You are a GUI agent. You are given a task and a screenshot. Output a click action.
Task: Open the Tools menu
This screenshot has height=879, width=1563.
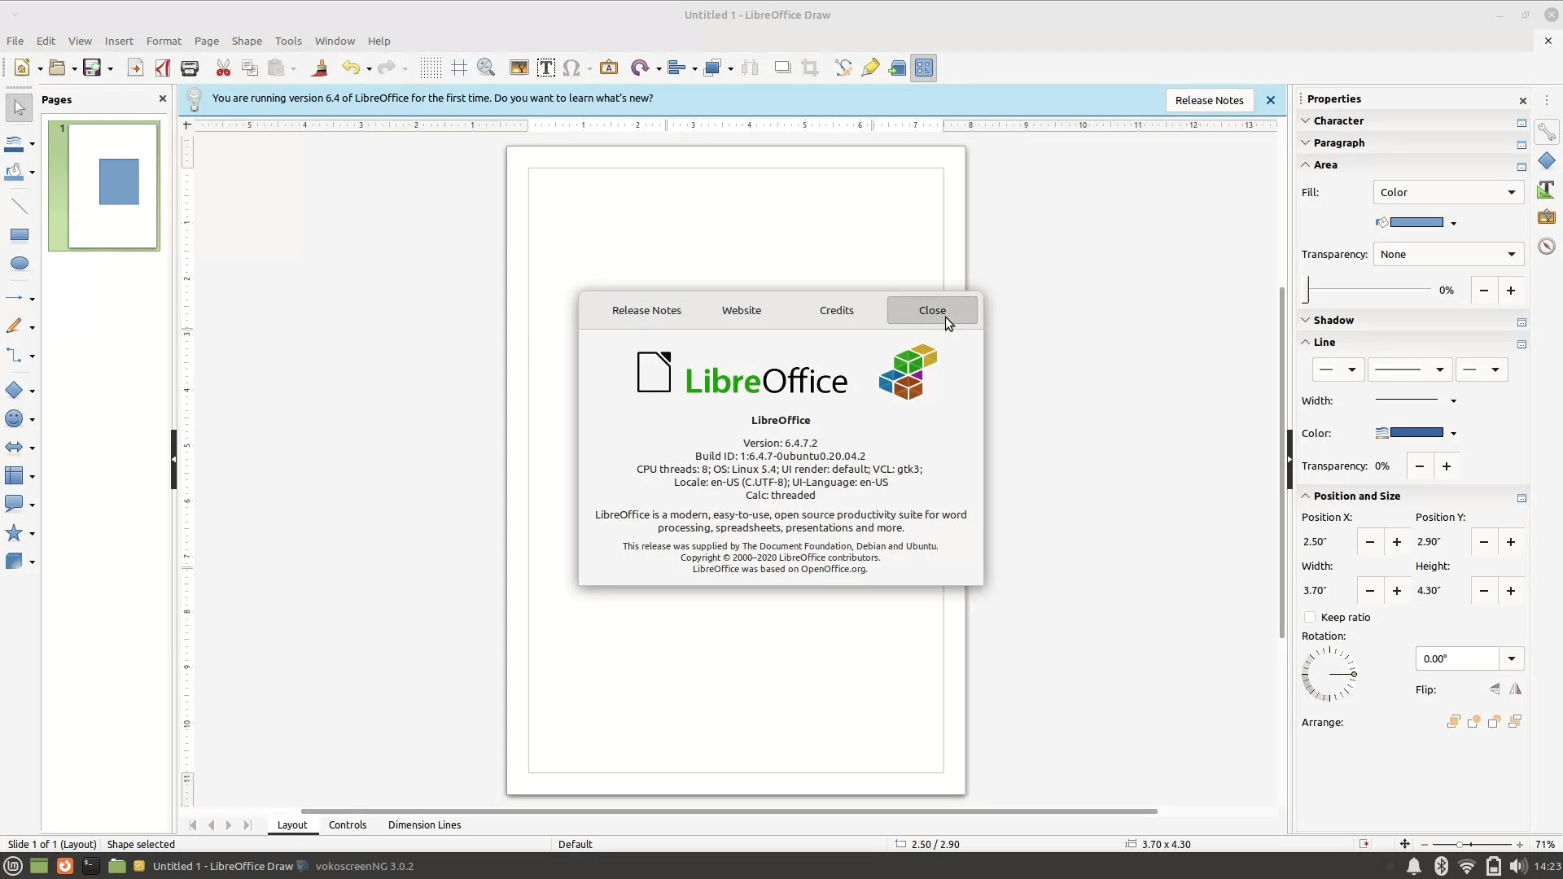(x=288, y=41)
